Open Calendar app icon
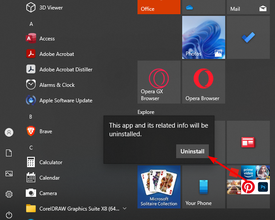 (31, 177)
